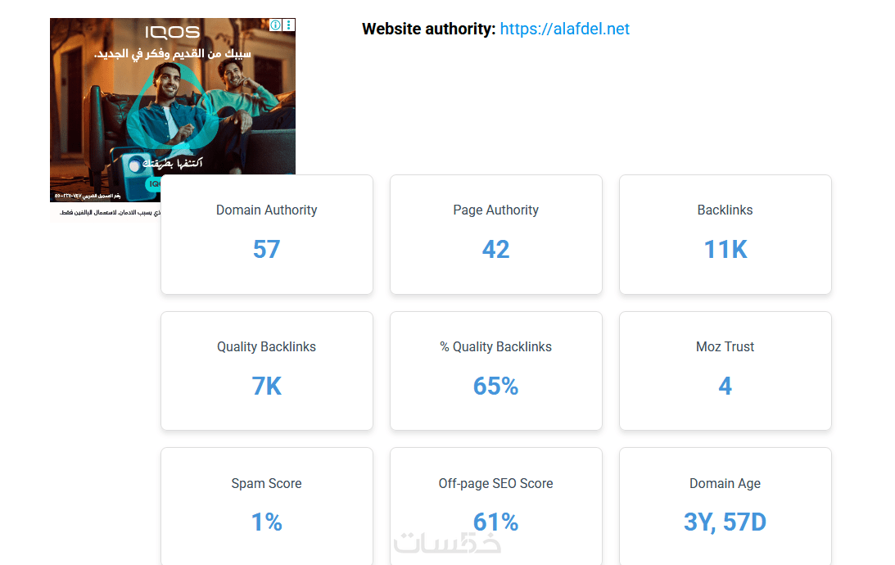Select the Domain Age value 3Y, 57D
Viewport: 895px width, 565px height.
pos(725,522)
